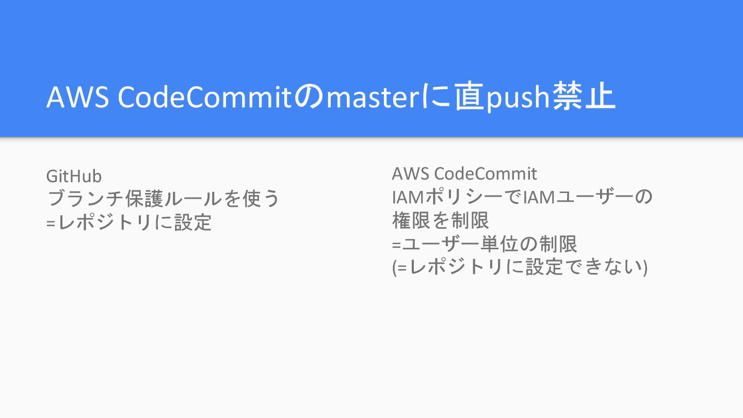Select the "GitHub" heading text
The width and height of the screenshot is (743, 418).
click(74, 176)
